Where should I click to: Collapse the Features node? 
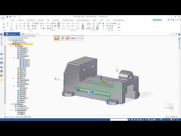pos(11,46)
